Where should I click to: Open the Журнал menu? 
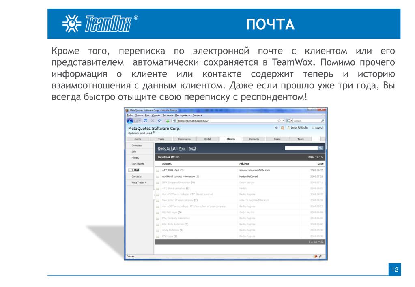(x=156, y=116)
